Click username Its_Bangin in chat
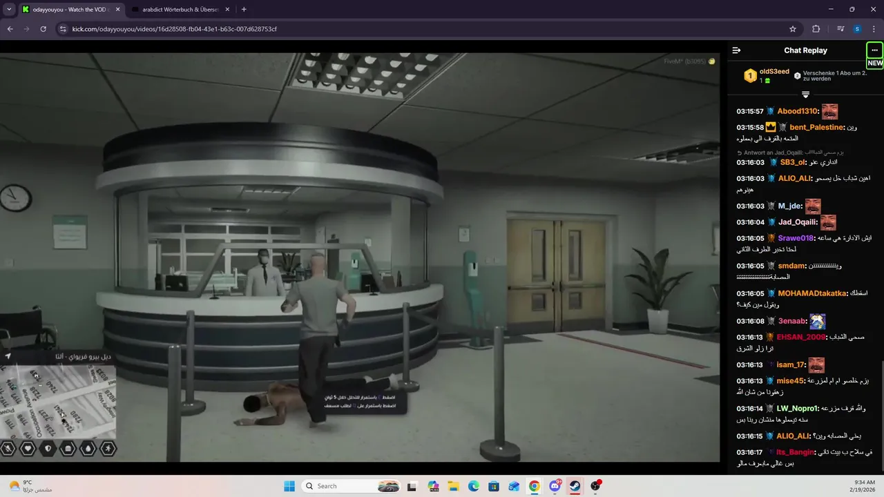The width and height of the screenshot is (884, 497). point(796,452)
